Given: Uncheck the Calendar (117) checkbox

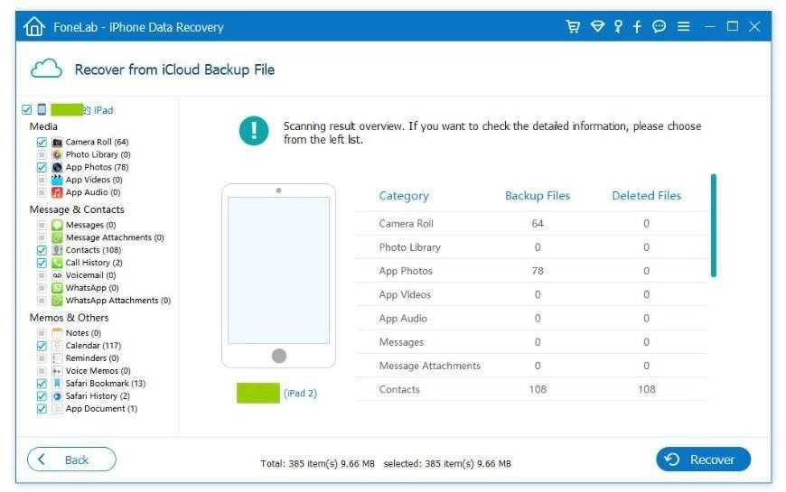Looking at the screenshot, I should coord(42,346).
